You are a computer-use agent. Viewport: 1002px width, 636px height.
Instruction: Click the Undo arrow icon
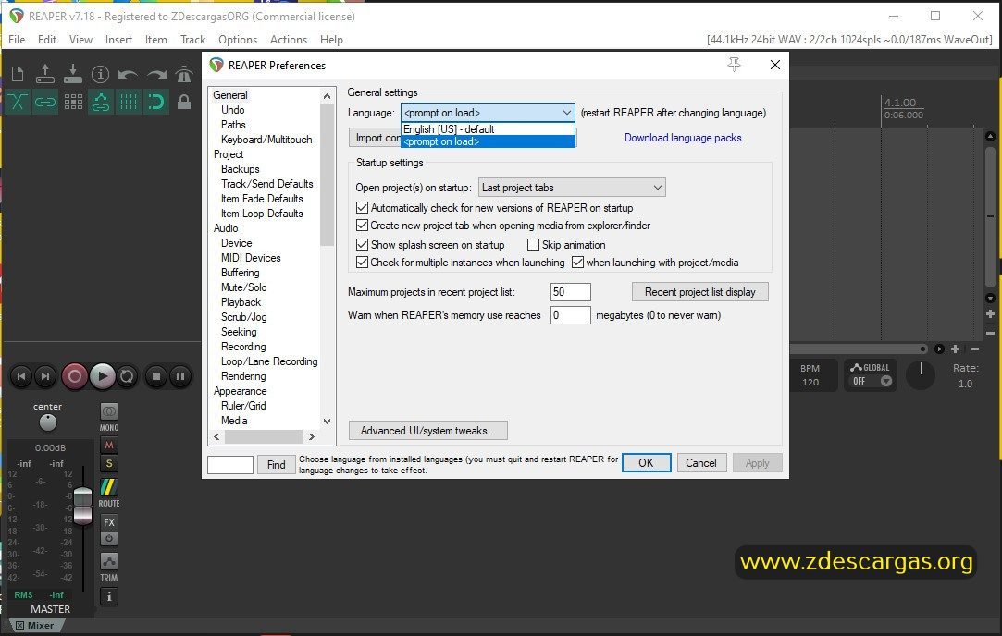[x=128, y=74]
